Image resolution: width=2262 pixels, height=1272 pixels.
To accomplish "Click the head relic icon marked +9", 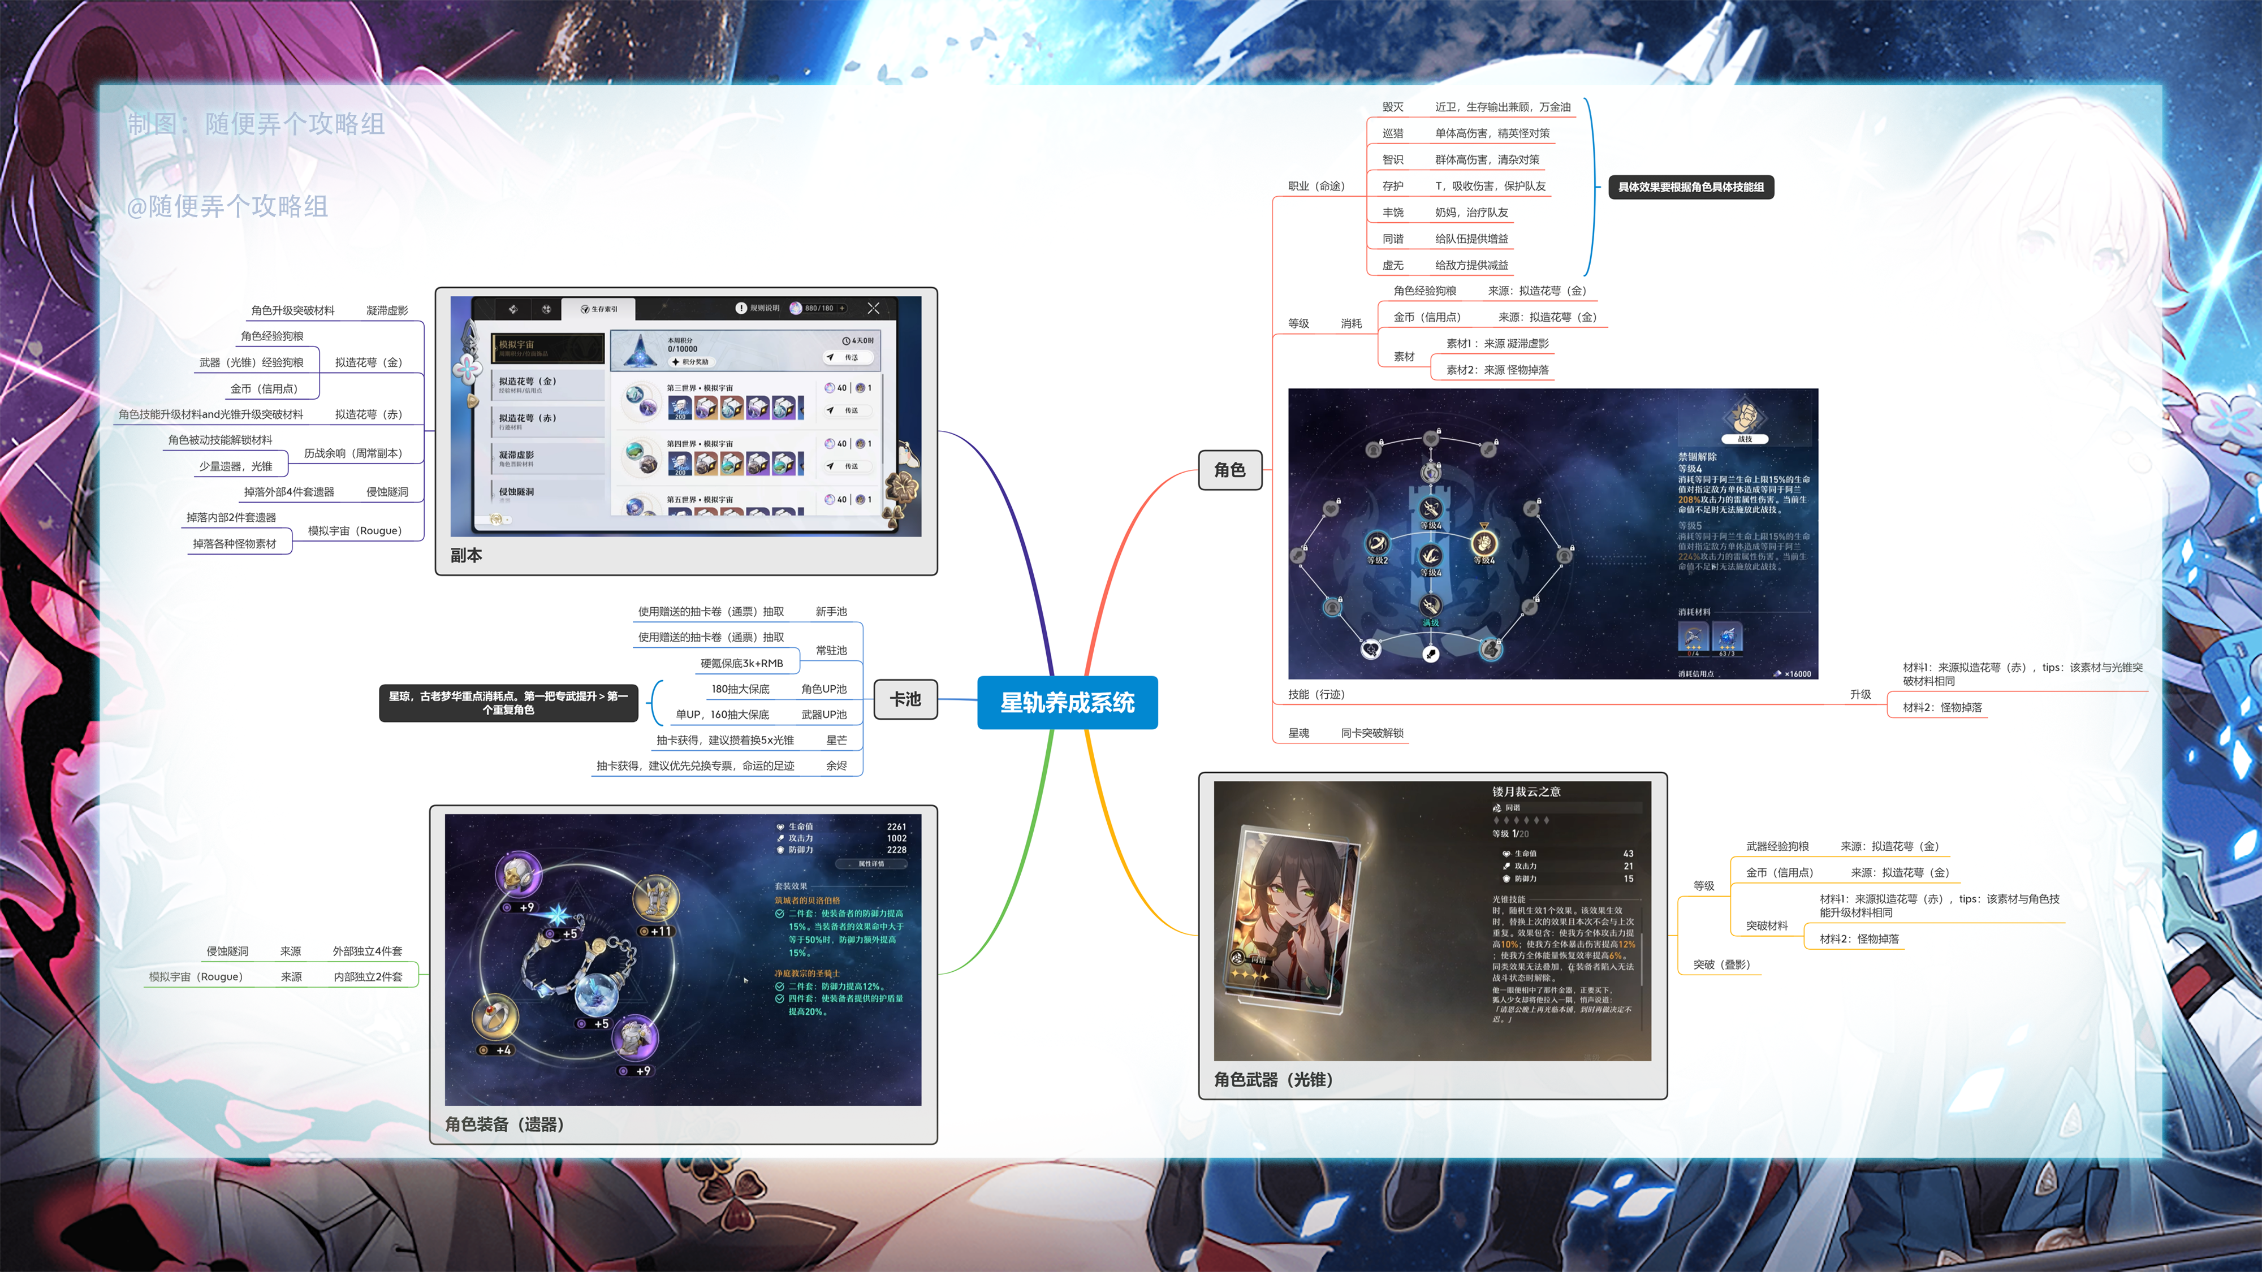I will pos(519,873).
